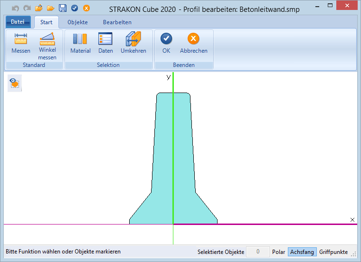The width and height of the screenshot is (361, 262).
Task: Toggle Achsfang snapping in status bar
Action: pos(302,252)
